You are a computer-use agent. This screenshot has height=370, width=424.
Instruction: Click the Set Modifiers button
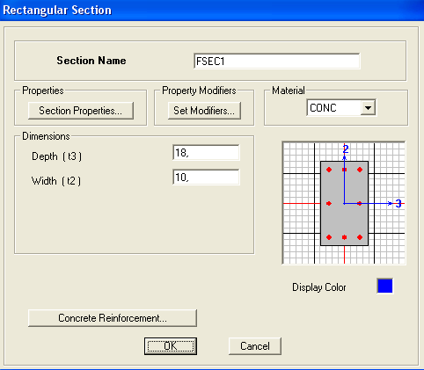coord(204,111)
